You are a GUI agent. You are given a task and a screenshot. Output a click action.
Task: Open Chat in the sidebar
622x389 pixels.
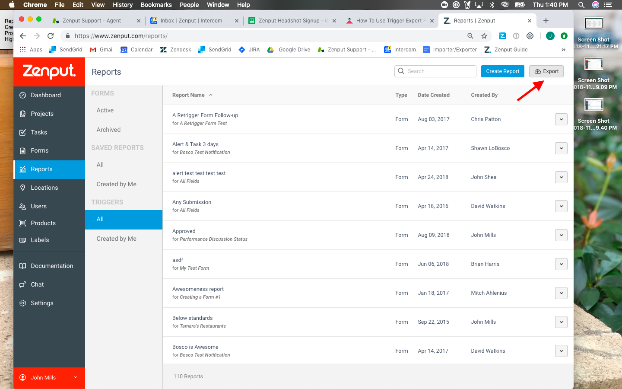click(x=49, y=284)
